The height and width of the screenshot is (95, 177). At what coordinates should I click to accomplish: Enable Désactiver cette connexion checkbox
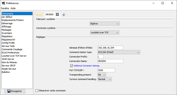pyautogui.click(x=37, y=91)
